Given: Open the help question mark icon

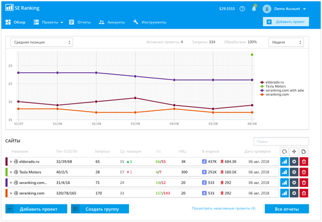Looking at the screenshot, I should tap(242, 9).
